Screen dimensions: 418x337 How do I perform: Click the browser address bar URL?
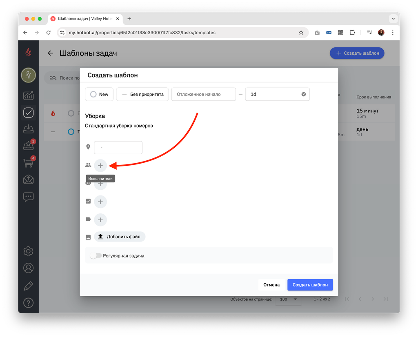point(142,33)
